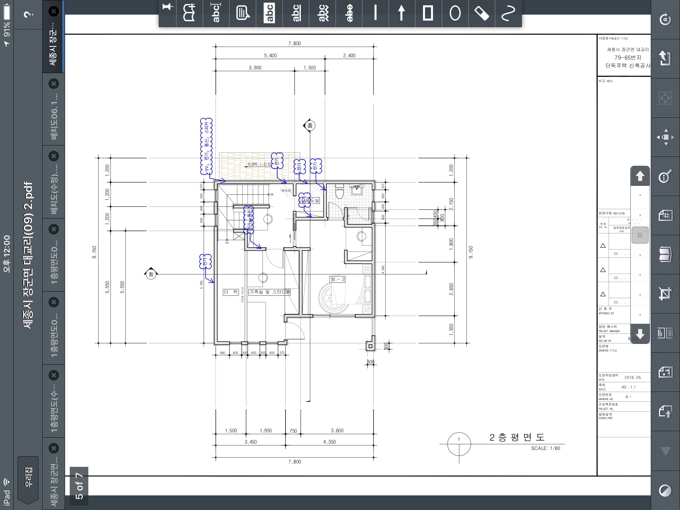Jump to previous page with up arrow

coord(640,176)
